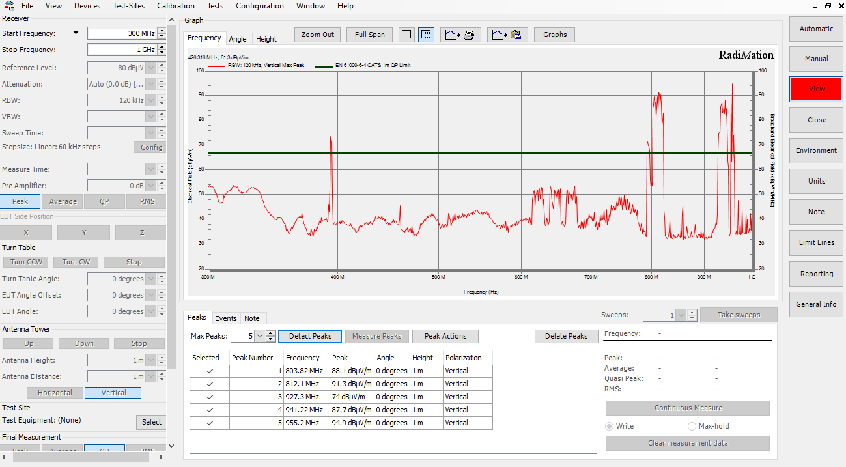Open the Max Peaks dropdown
The width and height of the screenshot is (846, 467).
(x=261, y=336)
